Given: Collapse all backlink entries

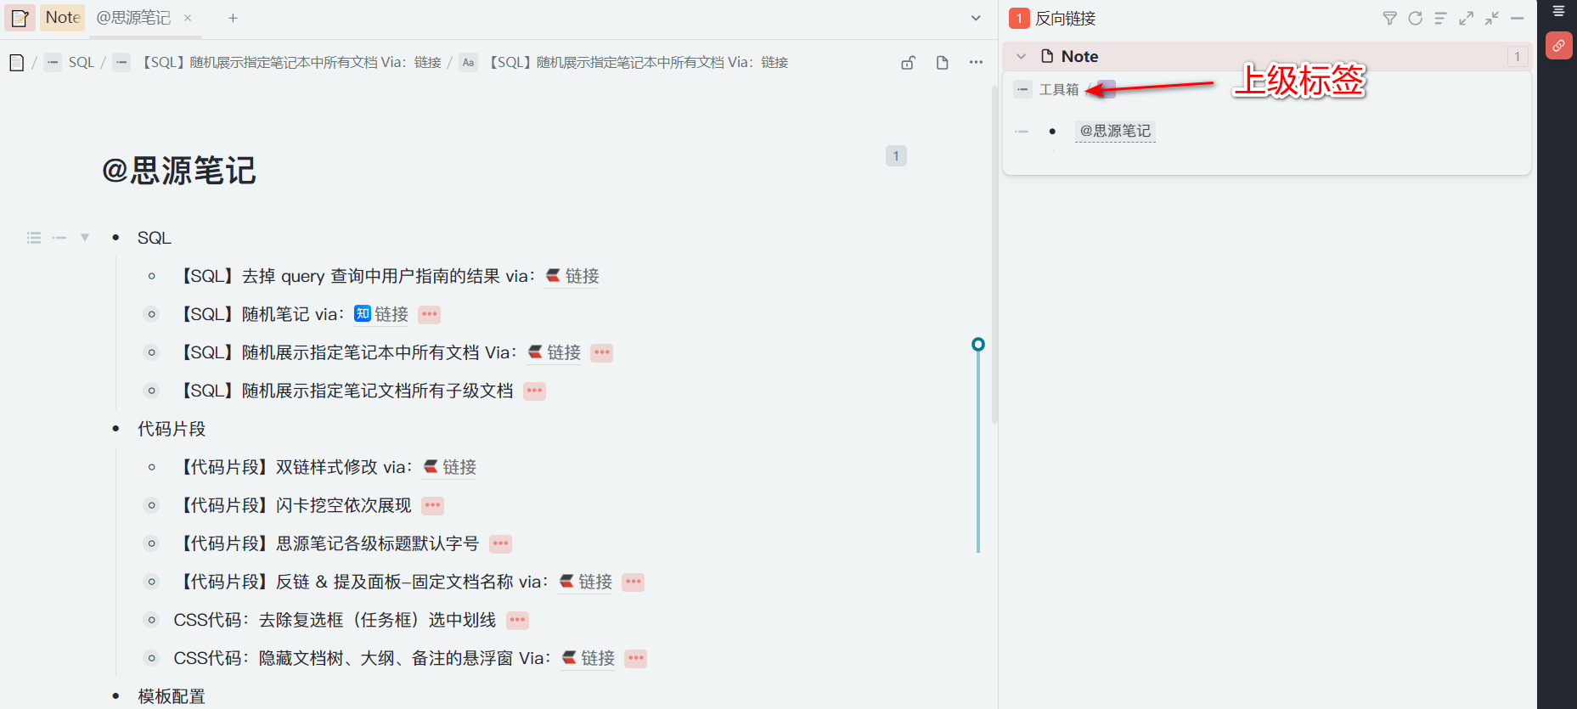Looking at the screenshot, I should pos(1492,19).
